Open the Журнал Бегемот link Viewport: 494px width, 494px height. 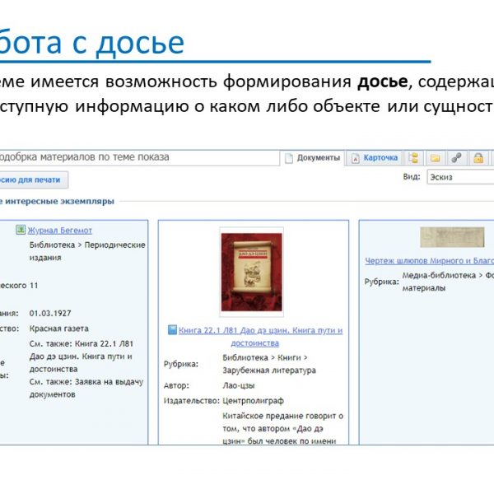[x=60, y=231]
